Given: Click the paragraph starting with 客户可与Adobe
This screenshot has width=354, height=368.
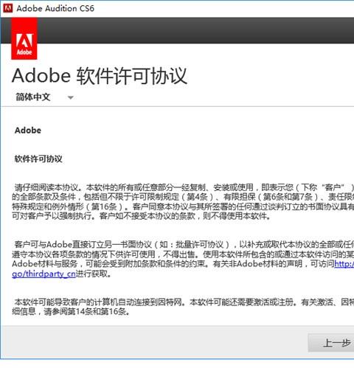Looking at the screenshot, I should point(183,259).
